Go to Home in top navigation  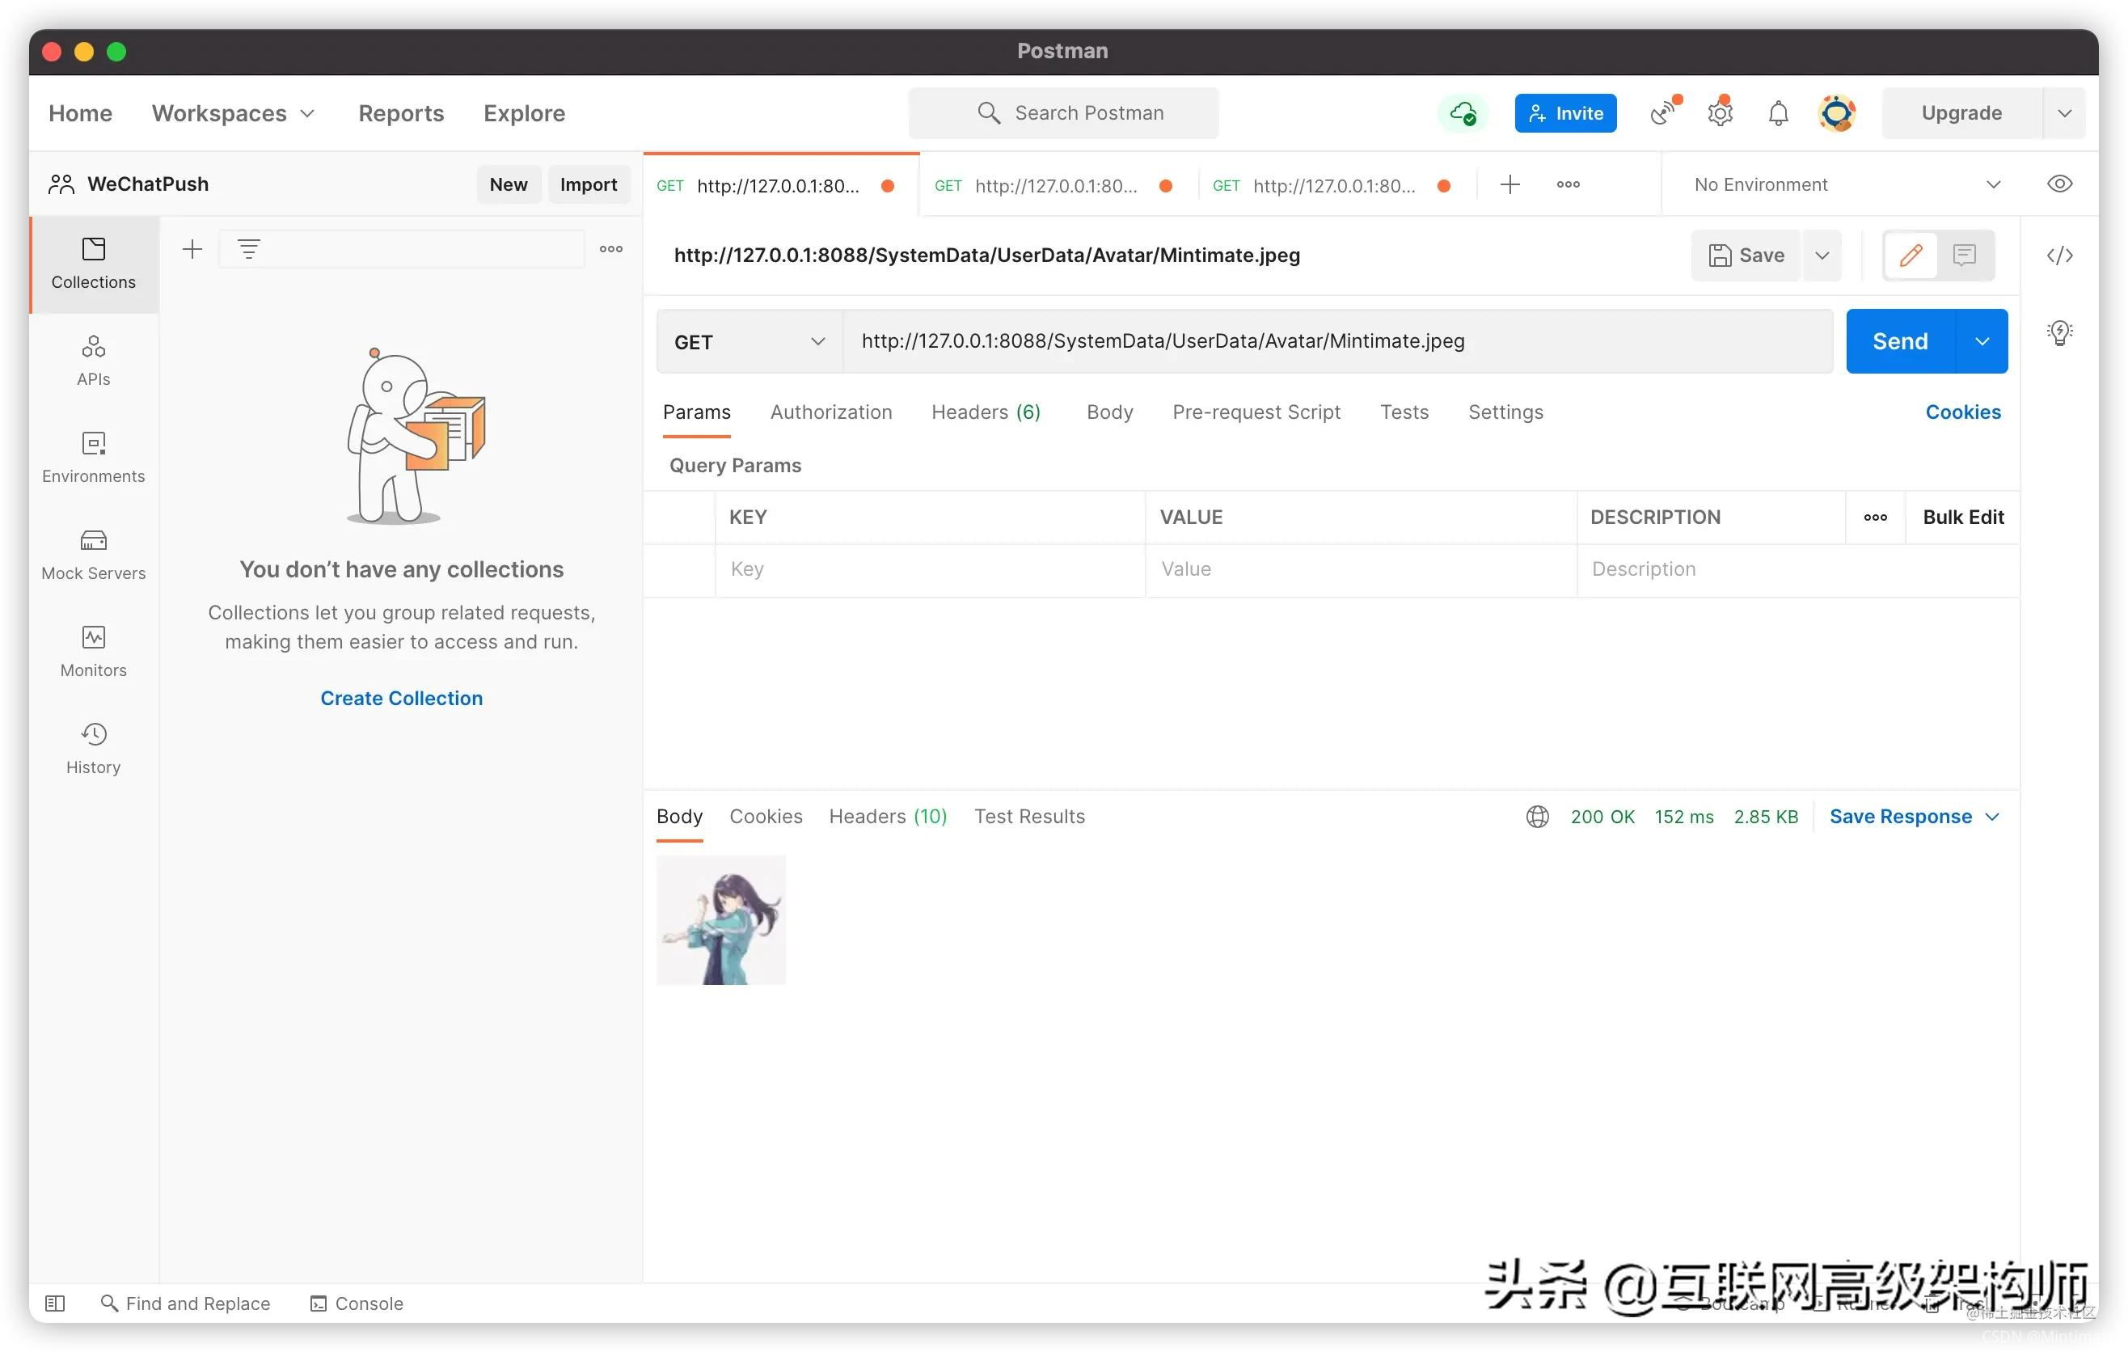tap(80, 113)
